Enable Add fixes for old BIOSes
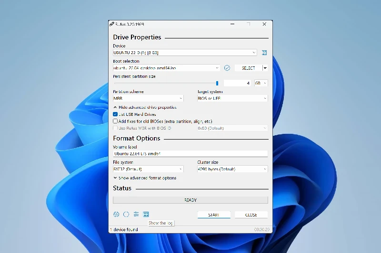The image size is (381, 253). click(115, 121)
